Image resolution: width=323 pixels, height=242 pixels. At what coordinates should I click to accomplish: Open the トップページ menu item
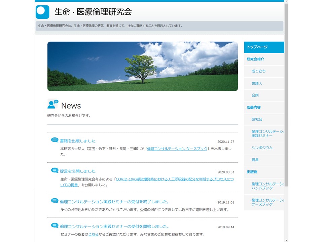pyautogui.click(x=257, y=47)
